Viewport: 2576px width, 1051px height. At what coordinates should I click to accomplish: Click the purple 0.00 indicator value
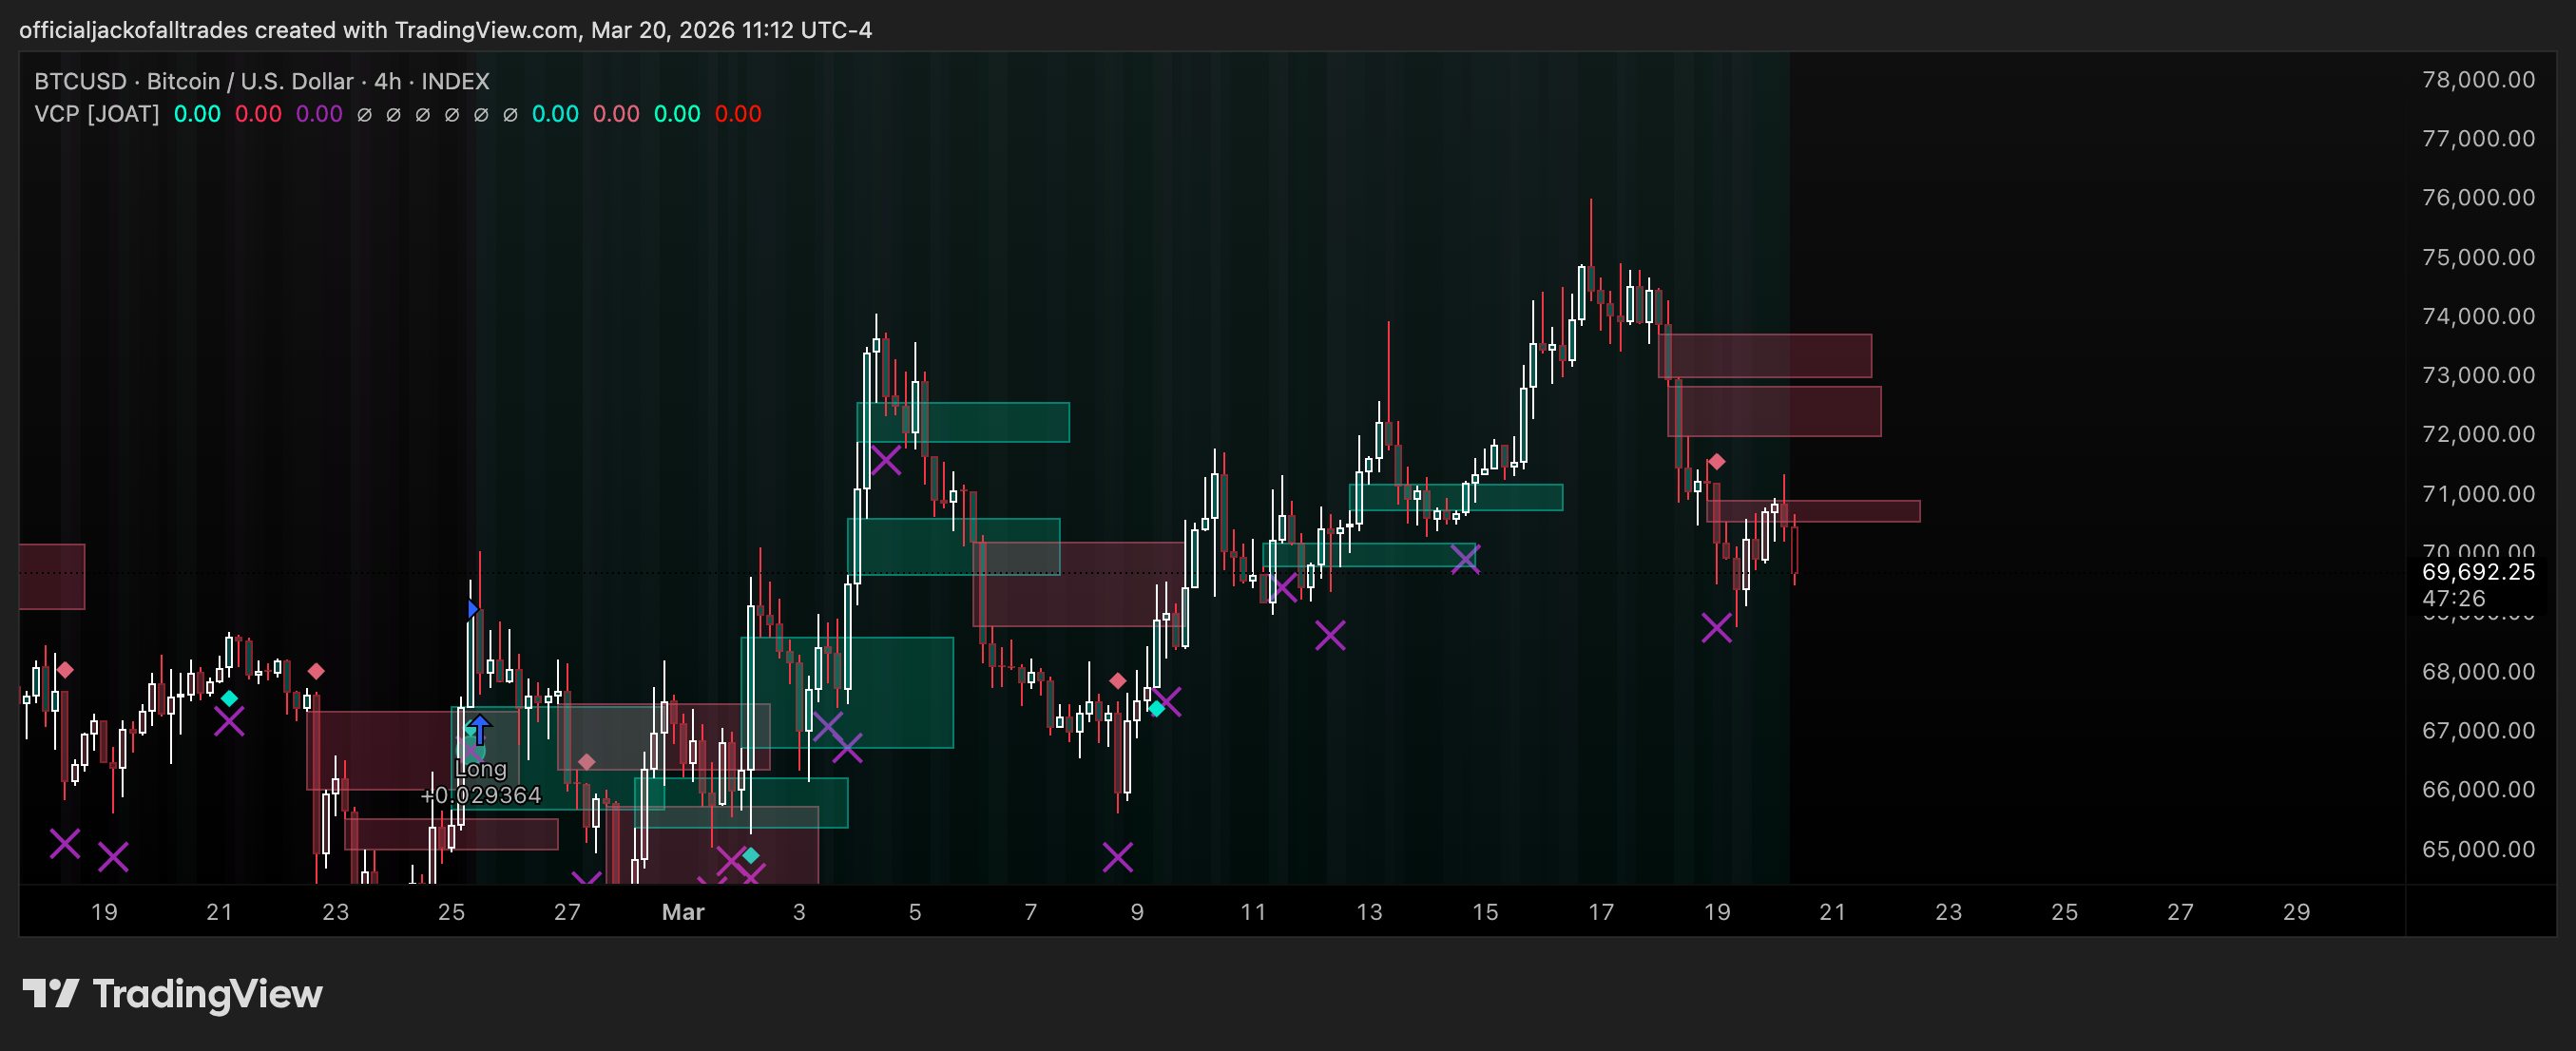(319, 114)
